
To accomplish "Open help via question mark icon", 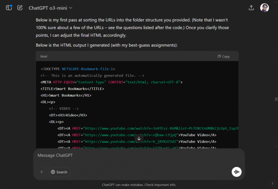I will [273, 184].
